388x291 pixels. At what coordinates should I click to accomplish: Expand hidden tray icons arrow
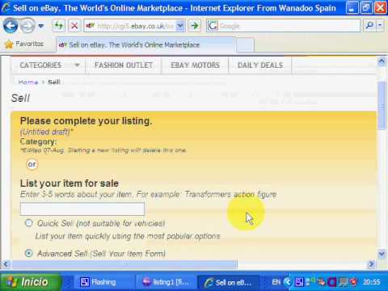[x=289, y=282]
